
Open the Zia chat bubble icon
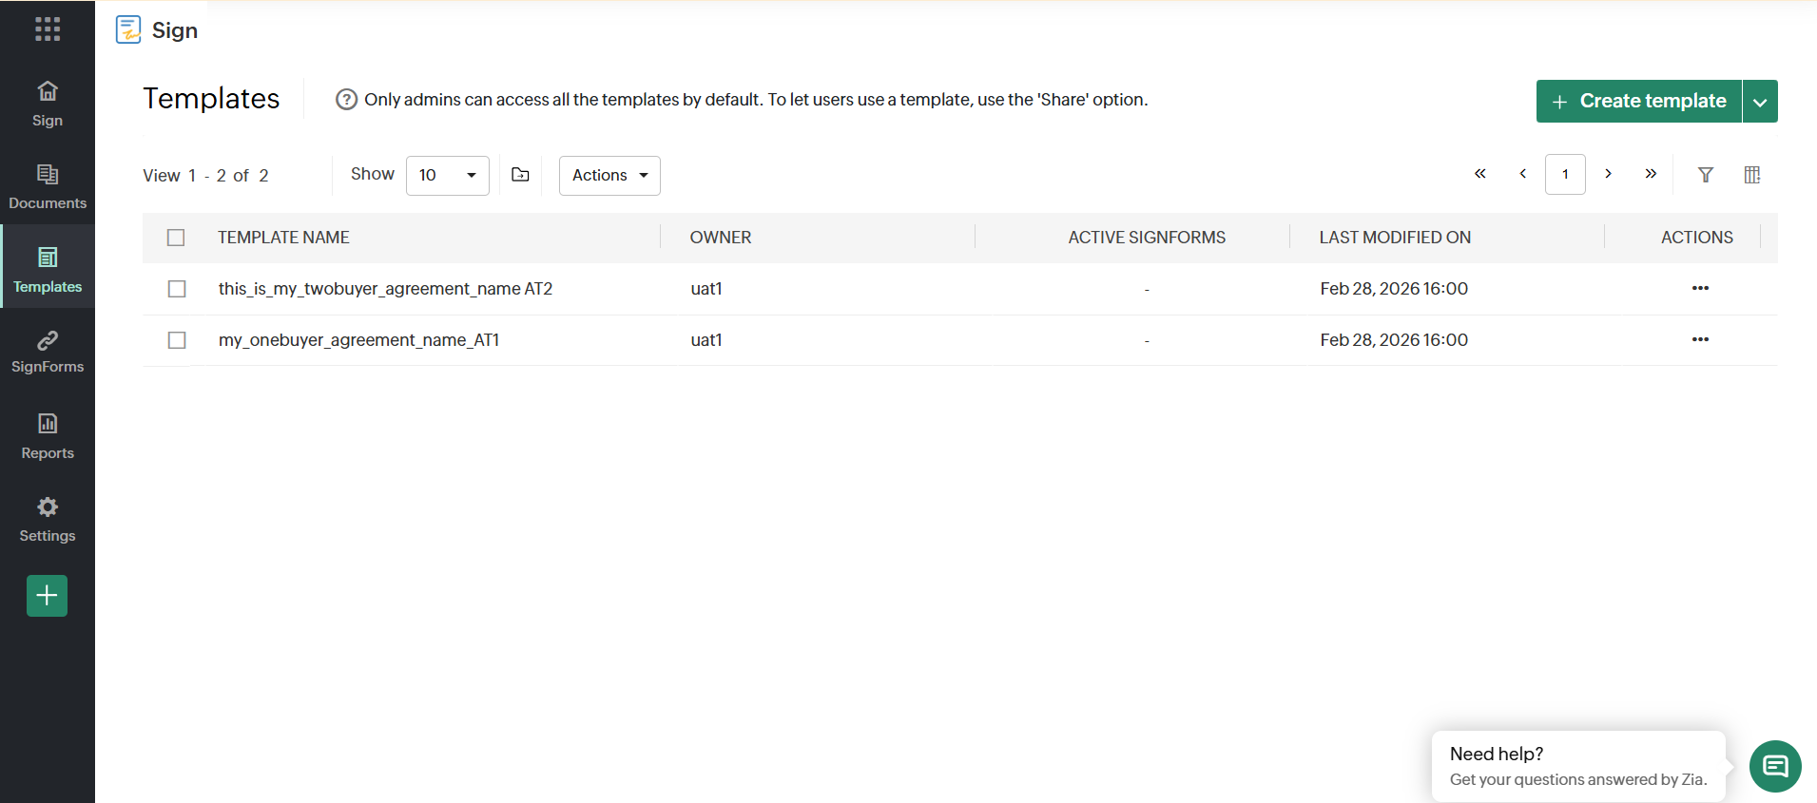(x=1775, y=766)
